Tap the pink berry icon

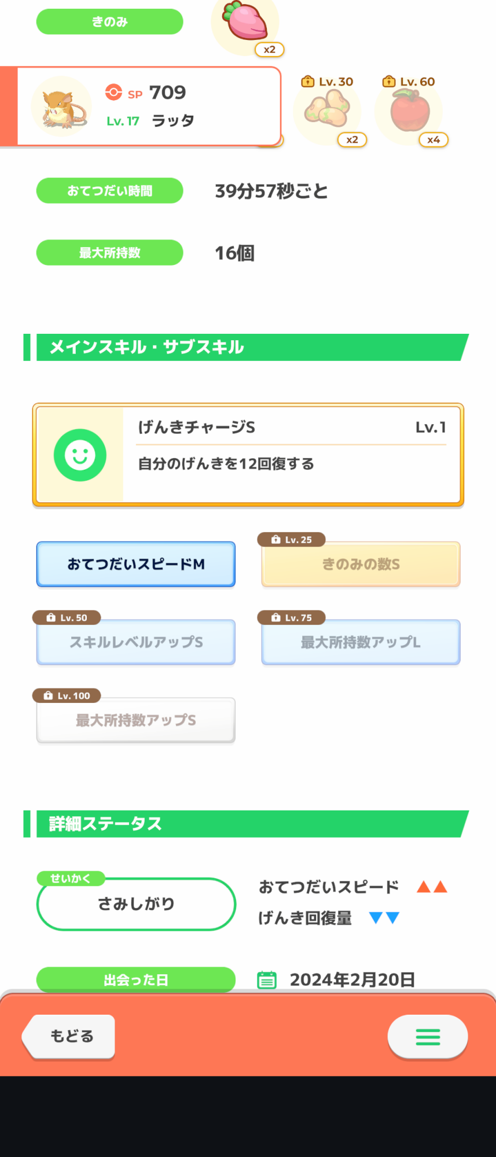click(x=247, y=23)
